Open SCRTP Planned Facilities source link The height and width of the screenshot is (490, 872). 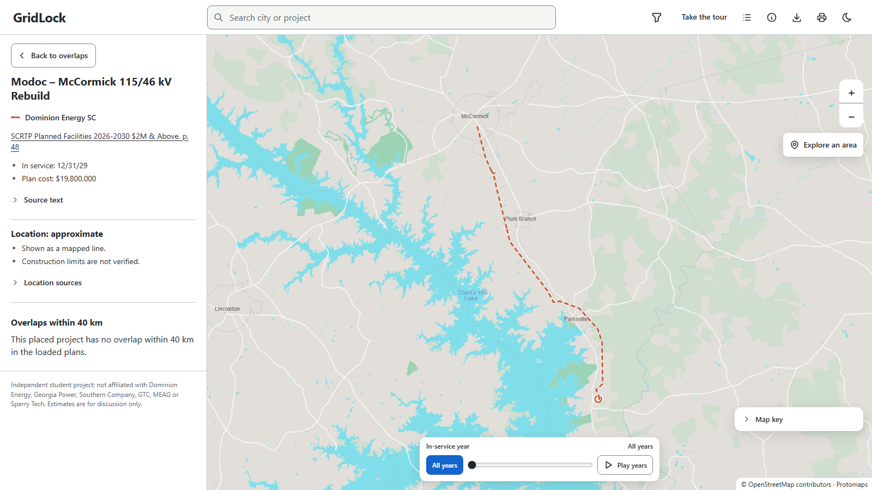tap(100, 142)
